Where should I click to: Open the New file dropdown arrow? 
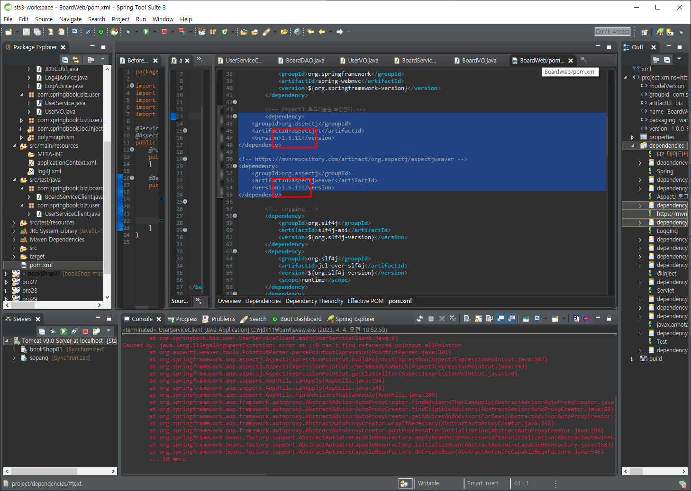[17, 32]
